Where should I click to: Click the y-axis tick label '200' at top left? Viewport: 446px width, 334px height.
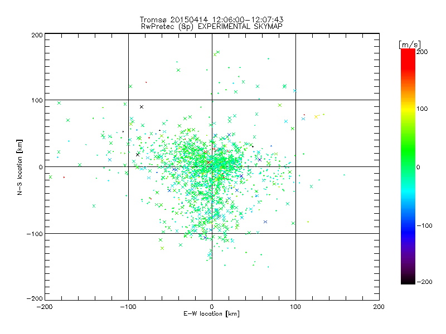pyautogui.click(x=37, y=35)
